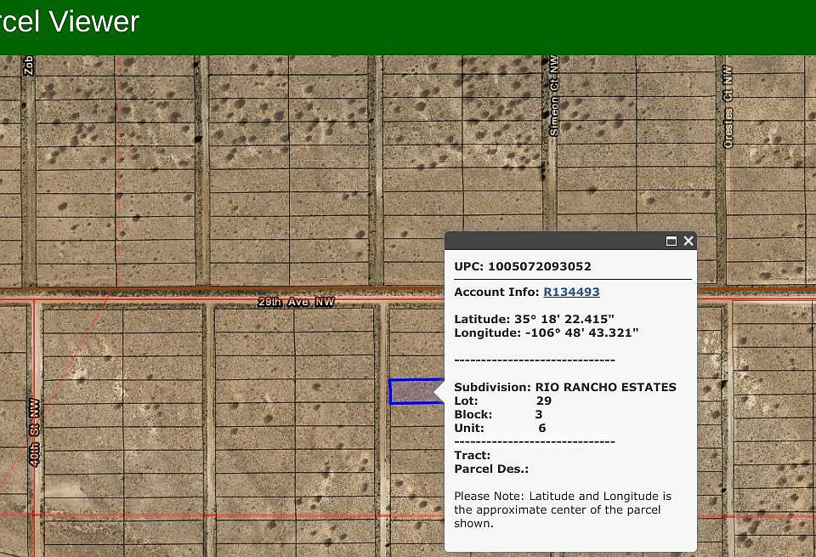Viewport: 816px width, 557px height.
Task: Click the Parcel Viewer header title
Action: pos(69,22)
